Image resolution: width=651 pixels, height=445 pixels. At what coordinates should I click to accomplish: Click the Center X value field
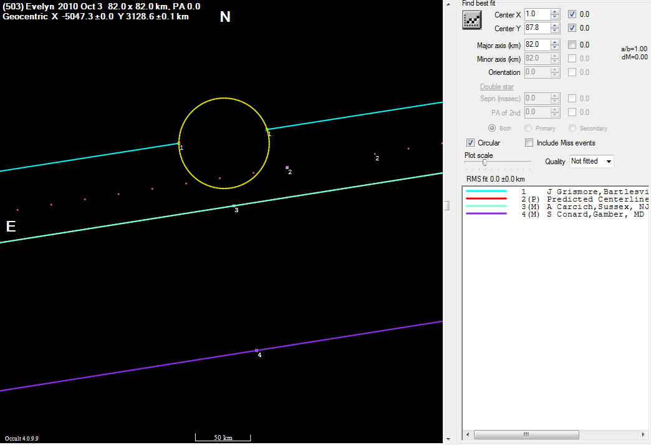click(x=538, y=14)
